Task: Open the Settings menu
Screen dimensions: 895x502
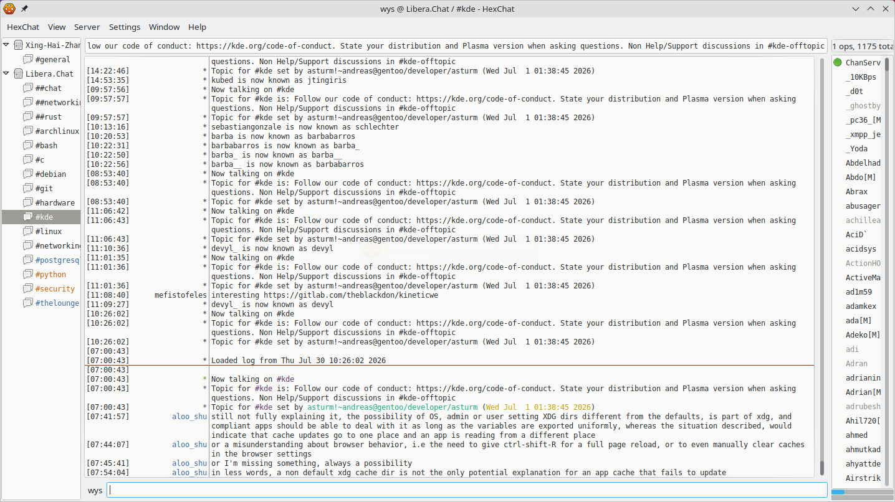Action: (125, 27)
